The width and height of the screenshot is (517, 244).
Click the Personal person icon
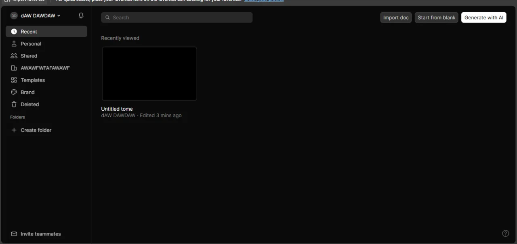coord(14,44)
